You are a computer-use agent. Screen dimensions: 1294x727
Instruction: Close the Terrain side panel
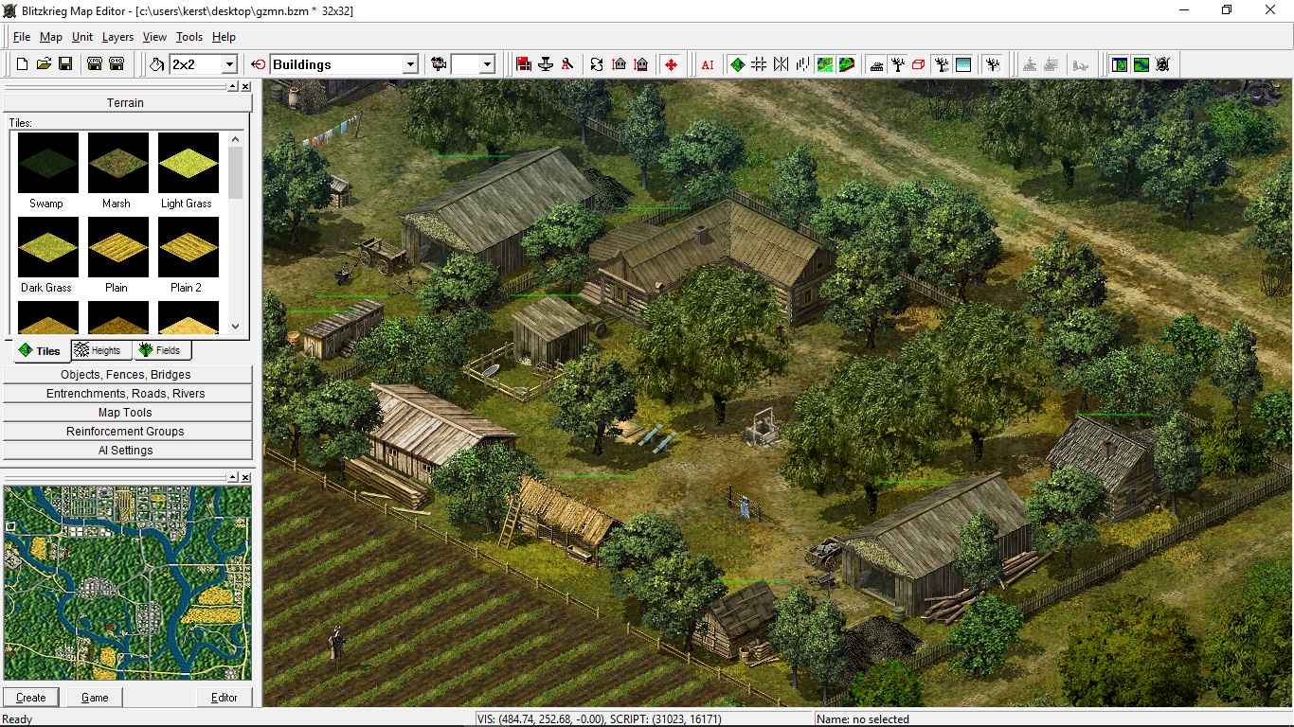245,86
